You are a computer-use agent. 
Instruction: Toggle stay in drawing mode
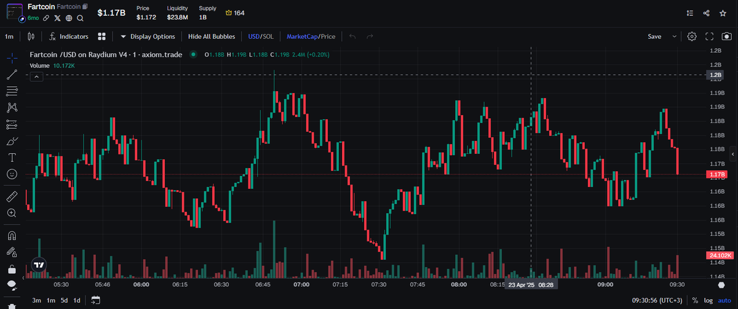[11, 252]
